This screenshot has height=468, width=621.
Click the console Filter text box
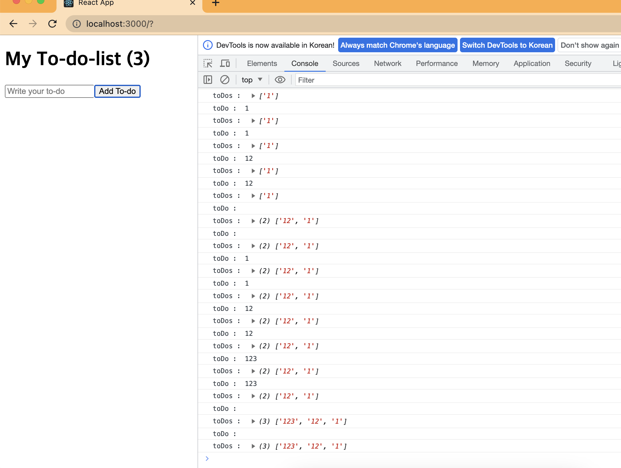pyautogui.click(x=456, y=80)
